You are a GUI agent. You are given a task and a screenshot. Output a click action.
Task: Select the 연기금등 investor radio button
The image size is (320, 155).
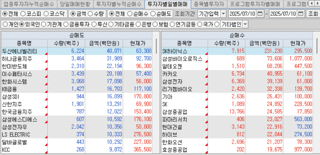(172, 25)
